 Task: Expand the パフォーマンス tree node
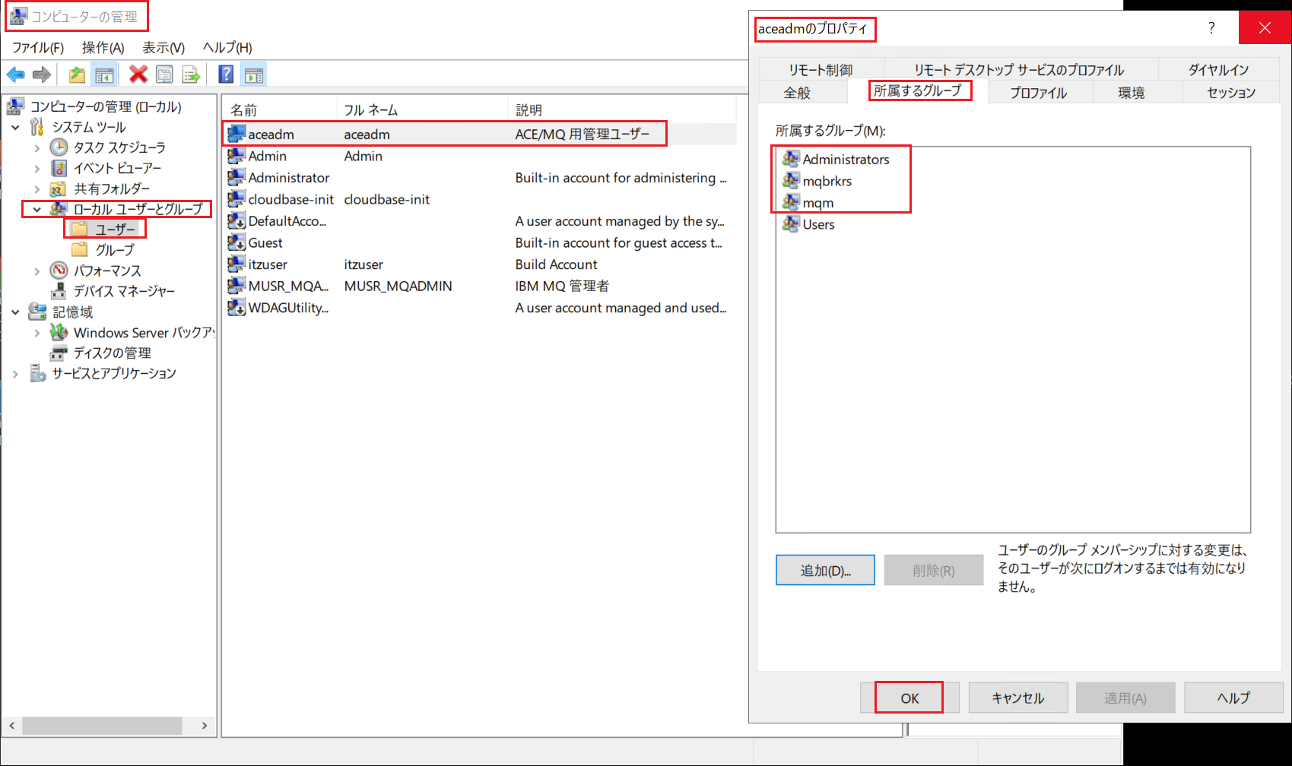point(37,271)
